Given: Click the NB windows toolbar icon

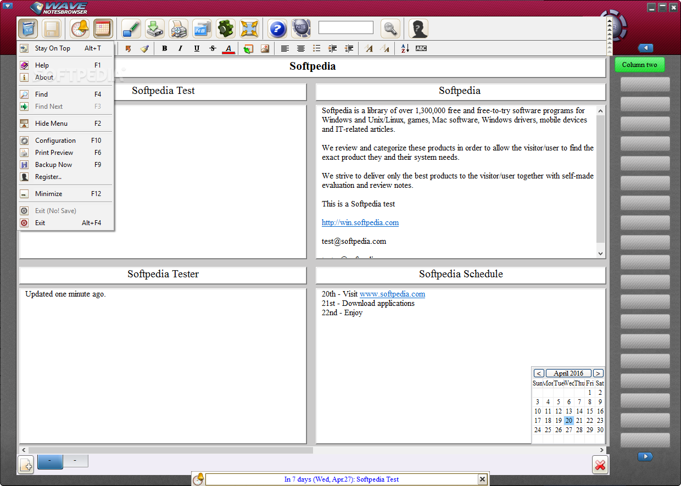Looking at the screenshot, I should 202,28.
